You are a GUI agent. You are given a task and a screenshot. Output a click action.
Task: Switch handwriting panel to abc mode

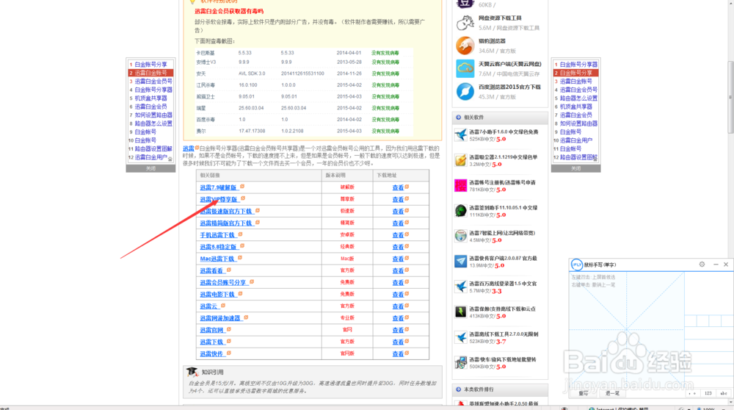pos(724,393)
